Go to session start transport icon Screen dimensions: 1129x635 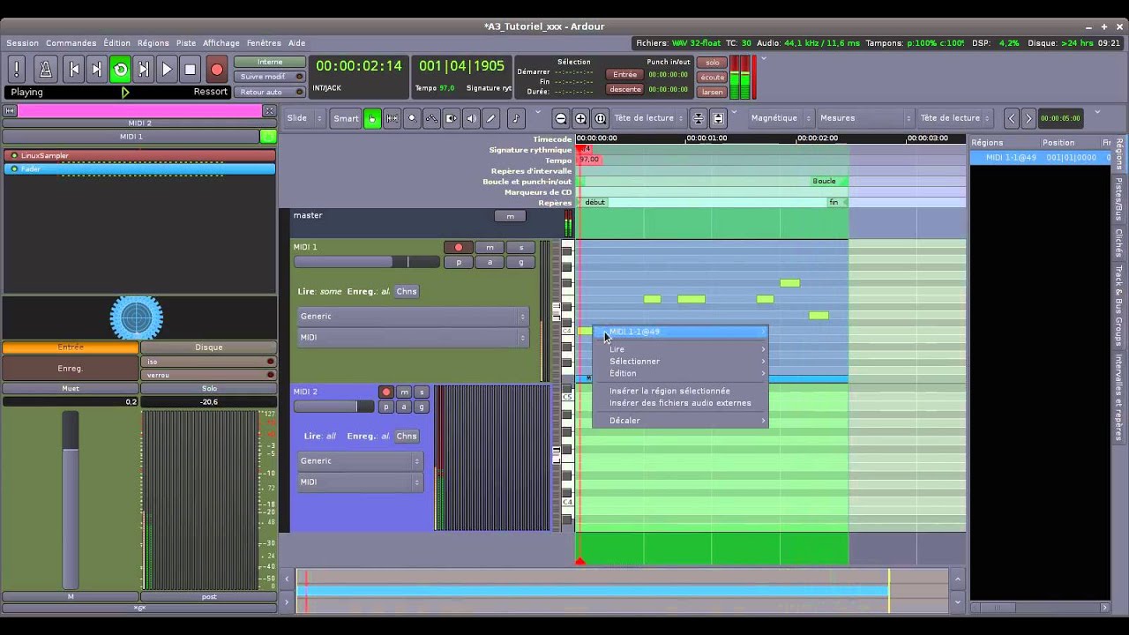[74, 69]
